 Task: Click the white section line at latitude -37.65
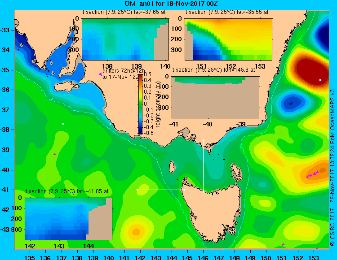tap(87, 124)
